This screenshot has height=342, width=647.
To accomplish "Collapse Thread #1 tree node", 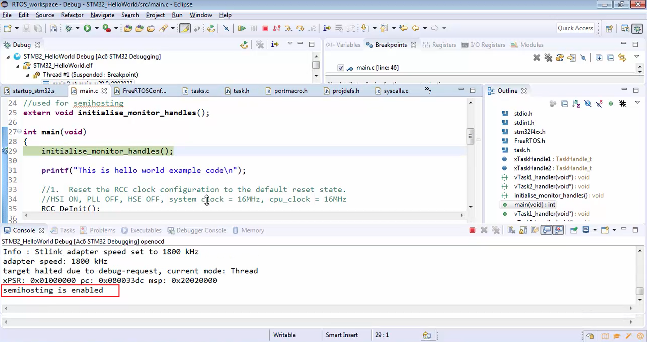I will coord(27,75).
